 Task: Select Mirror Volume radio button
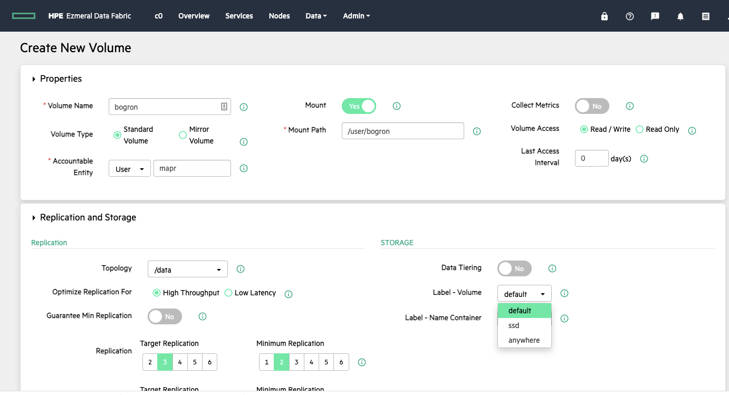click(x=183, y=135)
